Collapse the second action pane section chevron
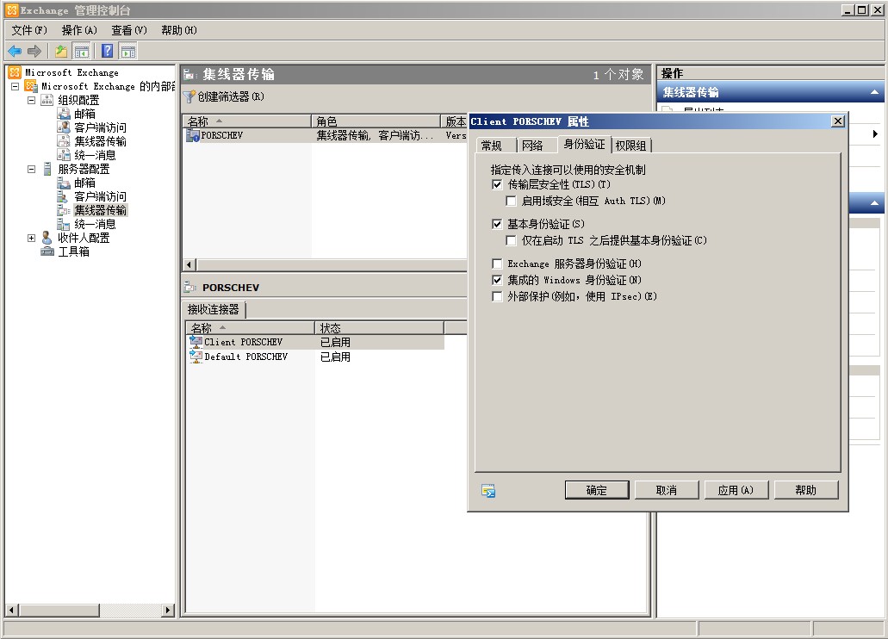Viewport: 888px width, 639px height. pos(874,202)
